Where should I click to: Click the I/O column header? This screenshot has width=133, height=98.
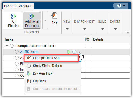point(88,39)
